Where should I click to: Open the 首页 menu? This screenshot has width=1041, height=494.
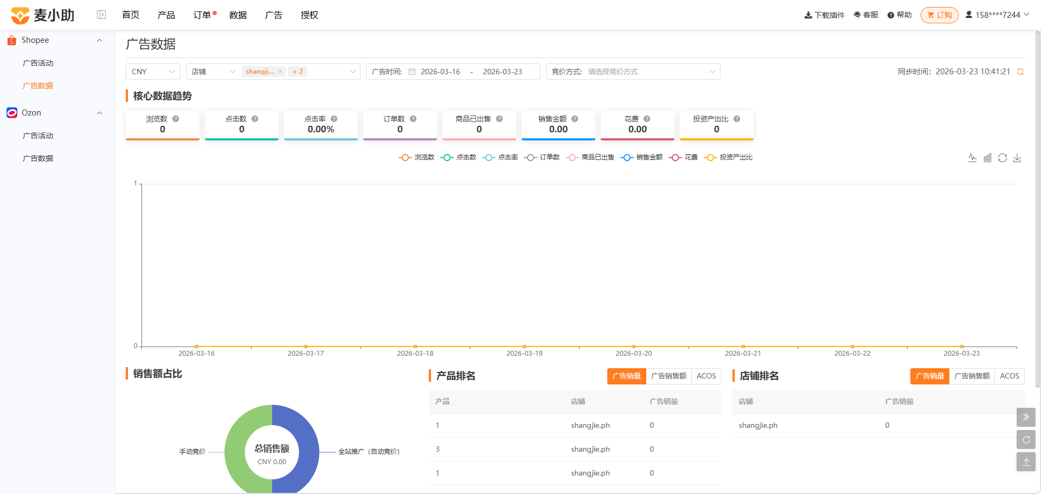point(131,15)
